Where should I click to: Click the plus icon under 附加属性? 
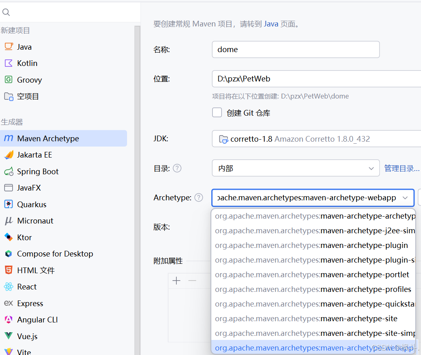[176, 280]
